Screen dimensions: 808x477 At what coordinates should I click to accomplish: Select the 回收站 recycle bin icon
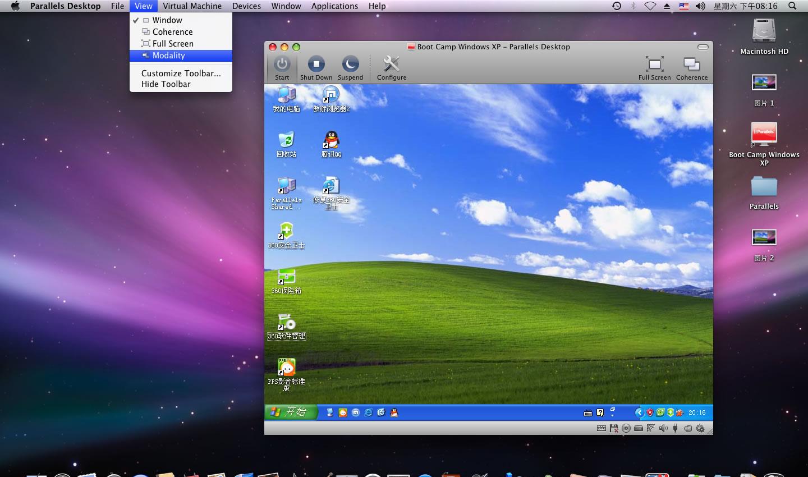pyautogui.click(x=286, y=144)
